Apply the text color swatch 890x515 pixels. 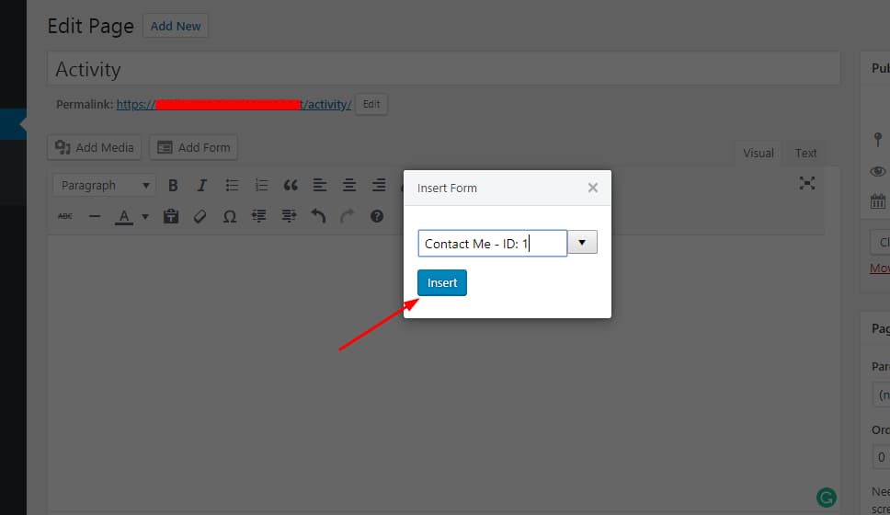(x=123, y=216)
